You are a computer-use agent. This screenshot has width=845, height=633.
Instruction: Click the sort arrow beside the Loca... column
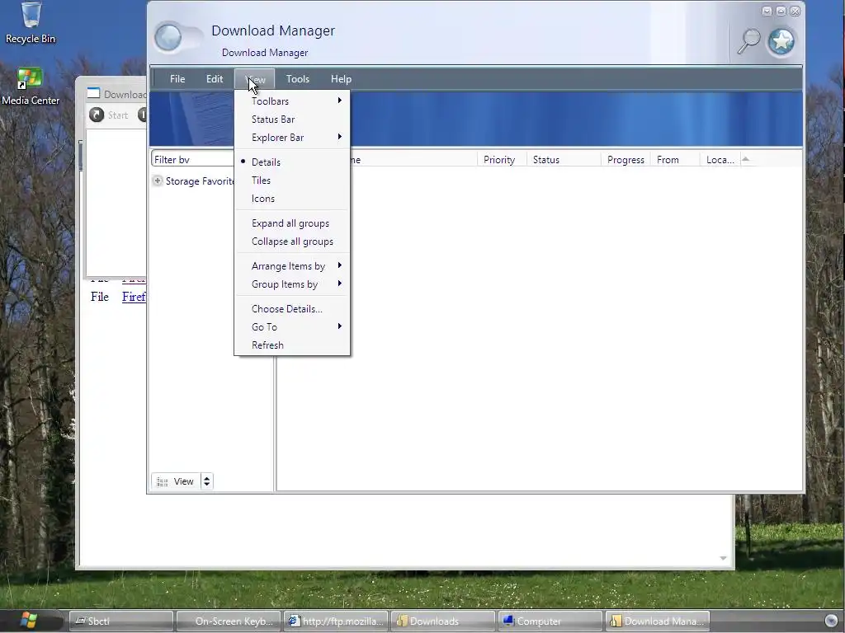tap(746, 159)
